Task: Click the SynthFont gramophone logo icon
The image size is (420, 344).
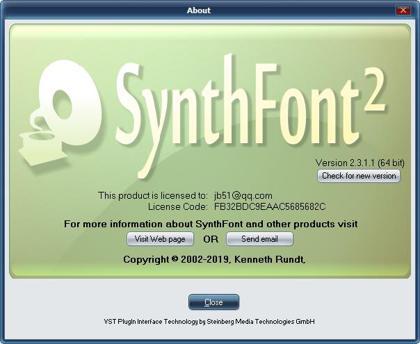Action: (60, 113)
